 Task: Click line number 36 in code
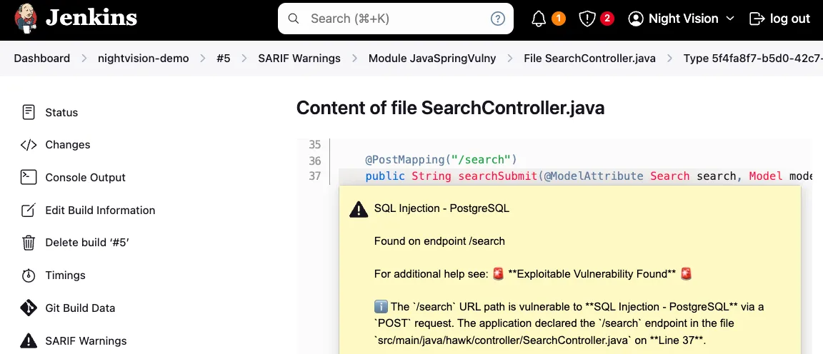click(314, 161)
